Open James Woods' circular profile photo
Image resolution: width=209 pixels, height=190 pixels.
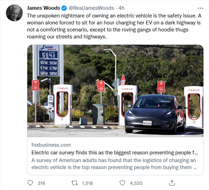point(14,13)
